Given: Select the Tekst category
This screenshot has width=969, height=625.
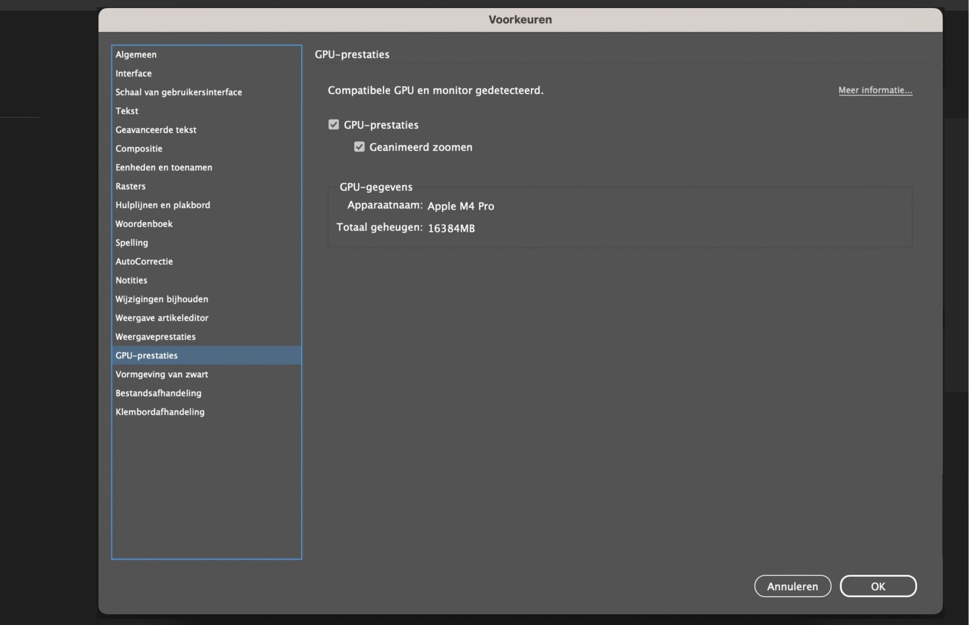Looking at the screenshot, I should pos(127,111).
